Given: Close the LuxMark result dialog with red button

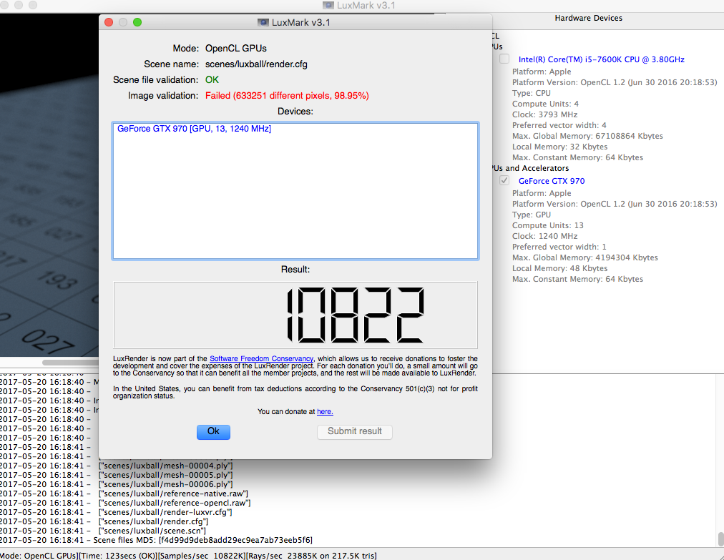Looking at the screenshot, I should pos(109,22).
